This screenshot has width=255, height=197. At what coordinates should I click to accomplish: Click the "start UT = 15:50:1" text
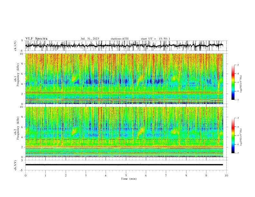(x=156, y=39)
